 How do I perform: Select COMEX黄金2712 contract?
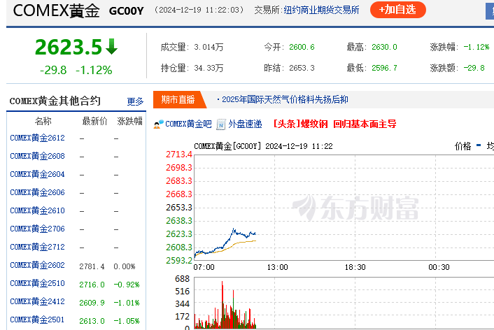tap(37, 247)
